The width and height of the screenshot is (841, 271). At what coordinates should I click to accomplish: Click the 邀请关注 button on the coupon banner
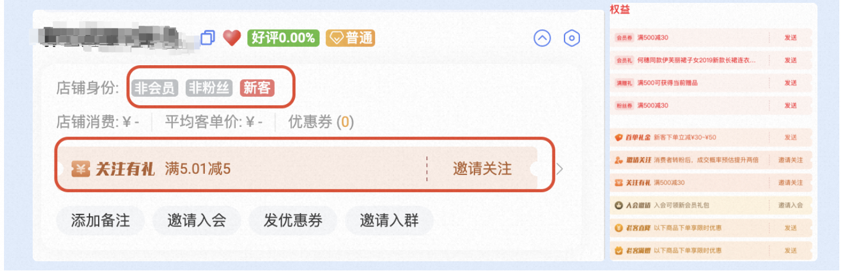482,169
